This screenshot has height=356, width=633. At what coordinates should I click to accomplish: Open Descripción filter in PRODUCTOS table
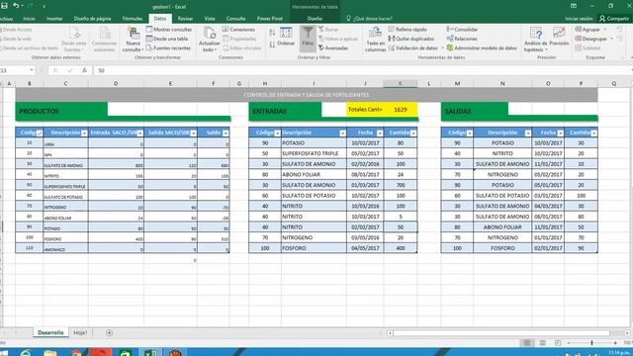pyautogui.click(x=84, y=133)
